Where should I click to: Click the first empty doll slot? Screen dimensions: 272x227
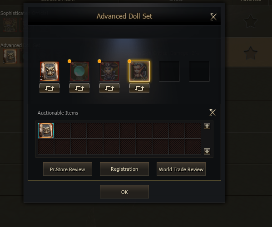(169, 71)
